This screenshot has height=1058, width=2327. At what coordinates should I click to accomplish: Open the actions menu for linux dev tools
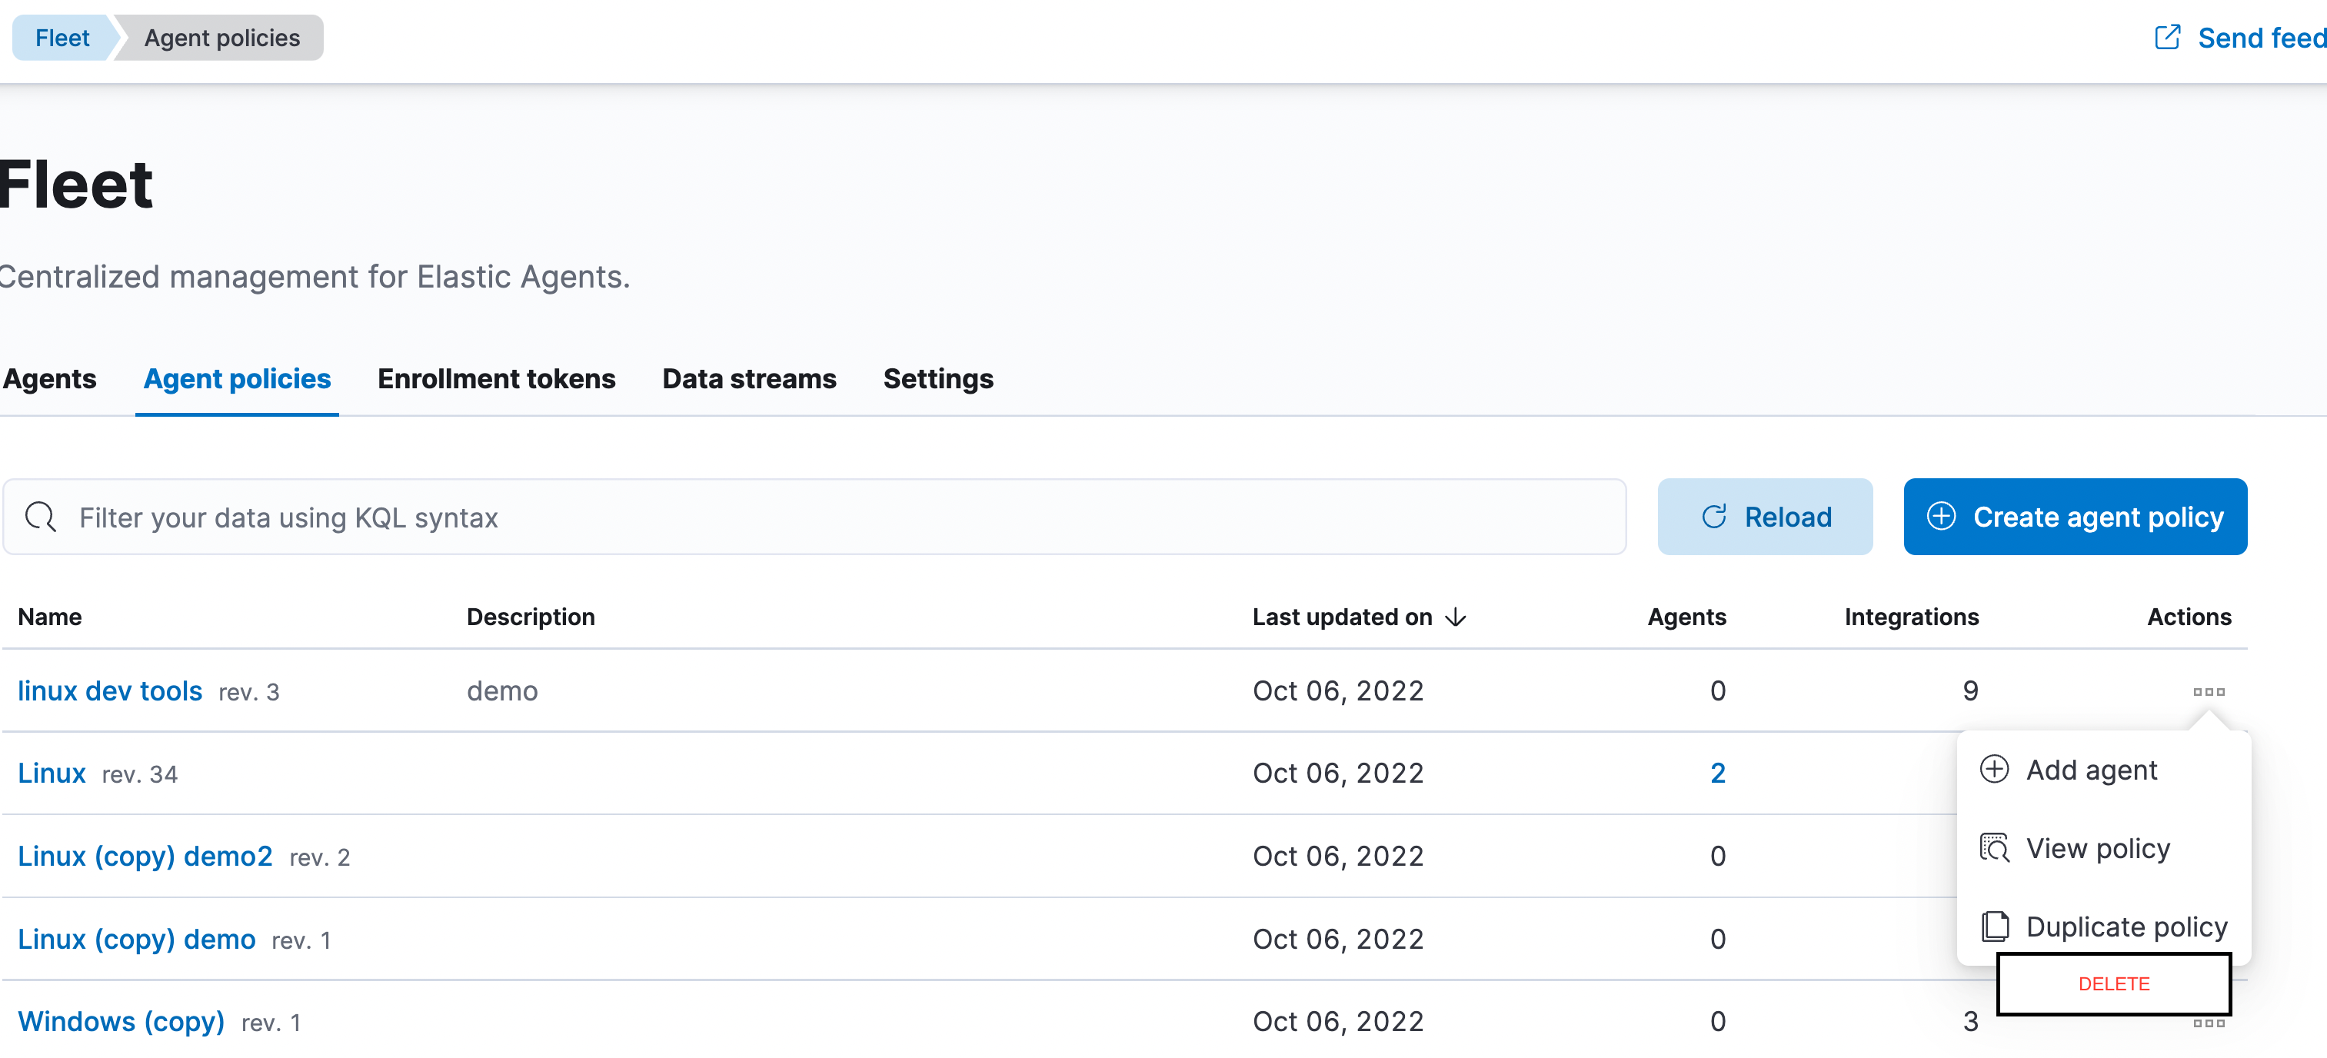coord(2208,690)
